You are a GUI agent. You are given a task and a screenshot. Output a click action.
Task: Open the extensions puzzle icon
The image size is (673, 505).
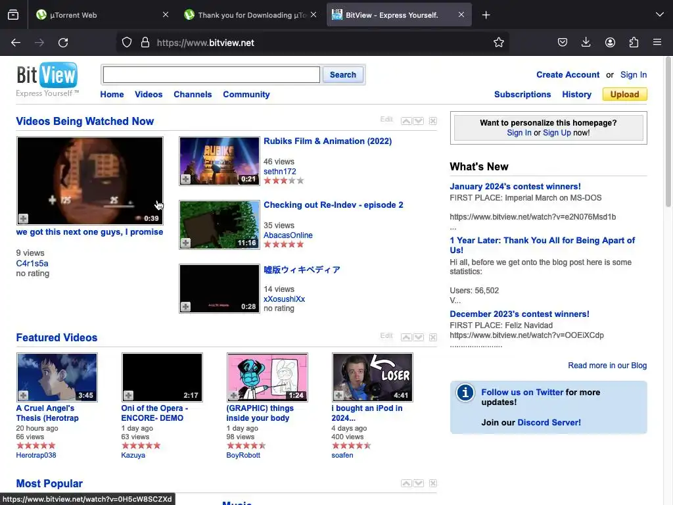tap(634, 43)
